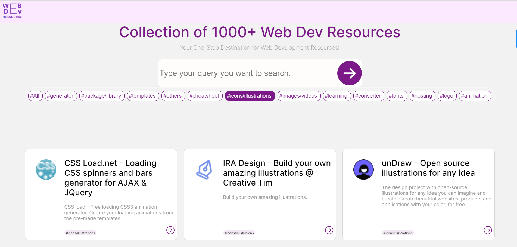Toggle the active #icons/illustrations filter
The height and width of the screenshot is (247, 517).
[250, 96]
